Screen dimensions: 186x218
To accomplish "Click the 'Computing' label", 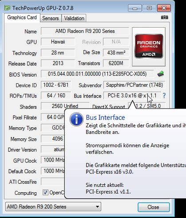I will pos(25,193).
